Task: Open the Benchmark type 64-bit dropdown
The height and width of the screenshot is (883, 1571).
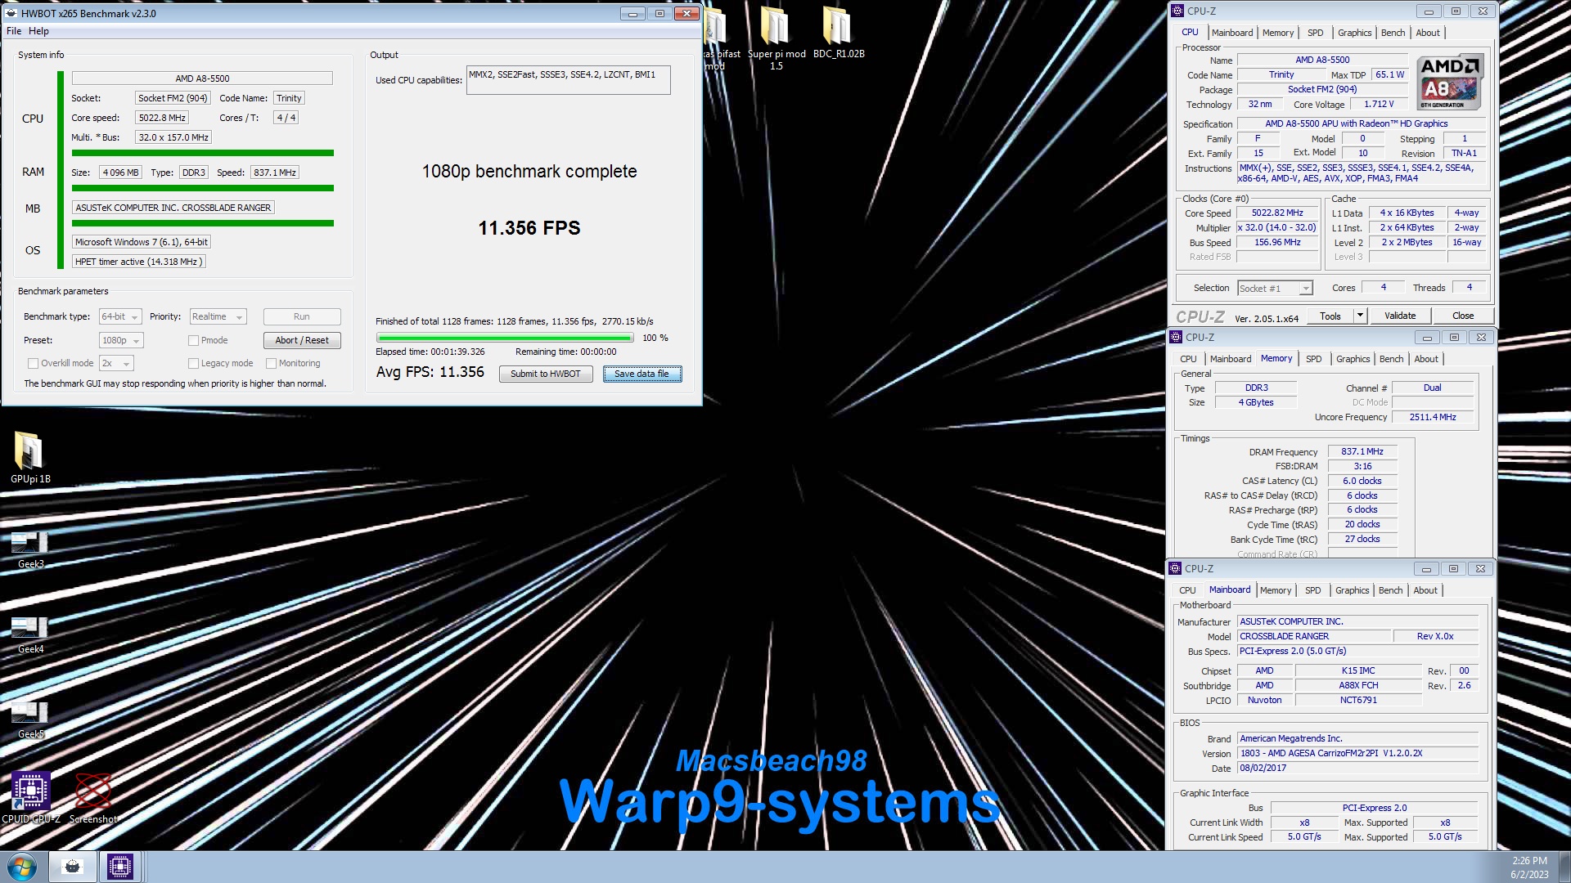Action: [120, 317]
